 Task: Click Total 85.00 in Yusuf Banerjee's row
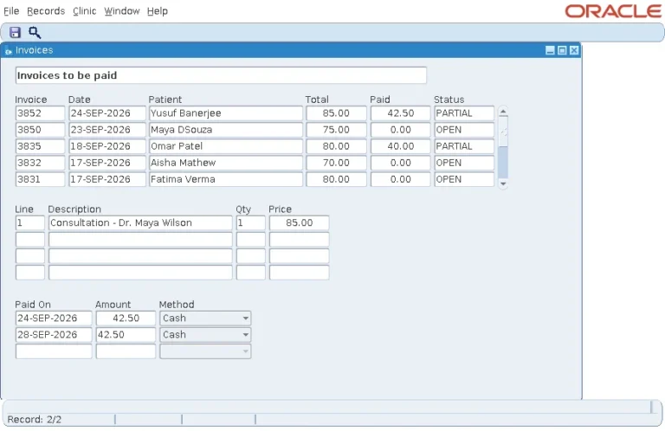(336, 113)
